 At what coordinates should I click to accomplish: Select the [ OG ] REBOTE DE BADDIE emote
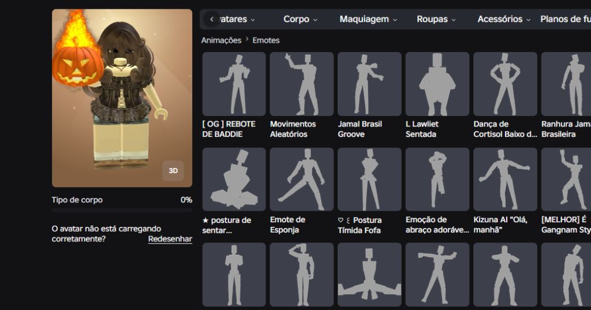pos(234,84)
